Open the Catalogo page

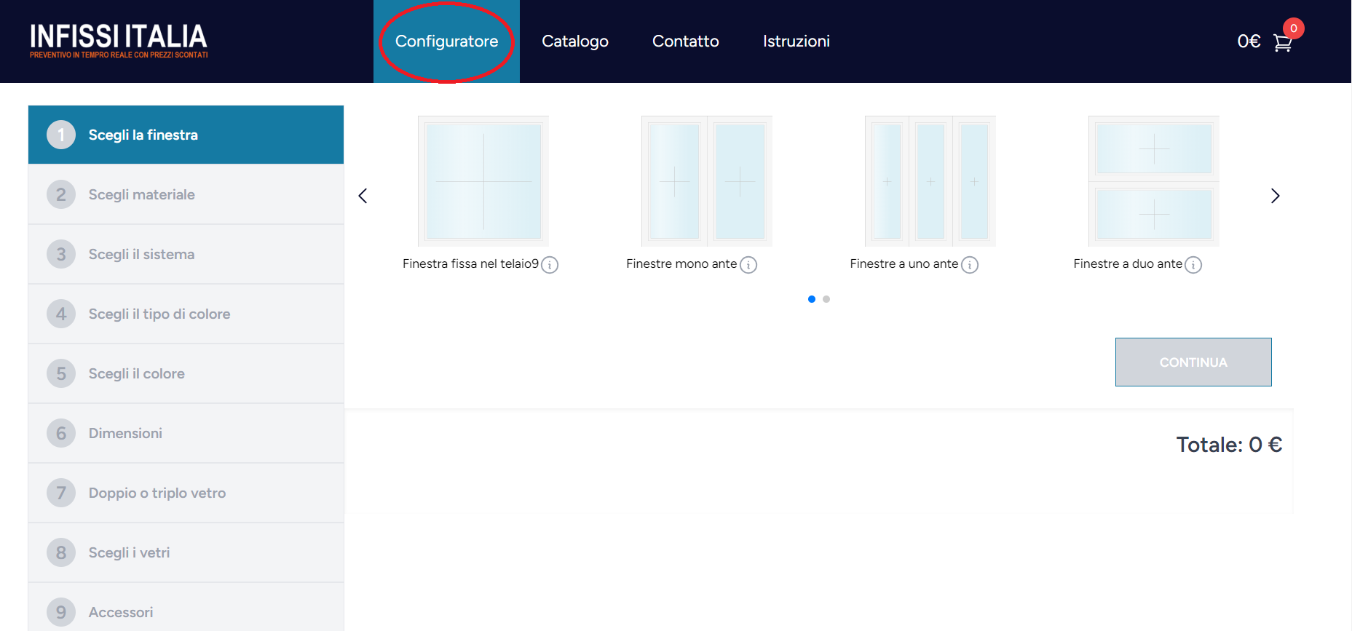tap(574, 41)
